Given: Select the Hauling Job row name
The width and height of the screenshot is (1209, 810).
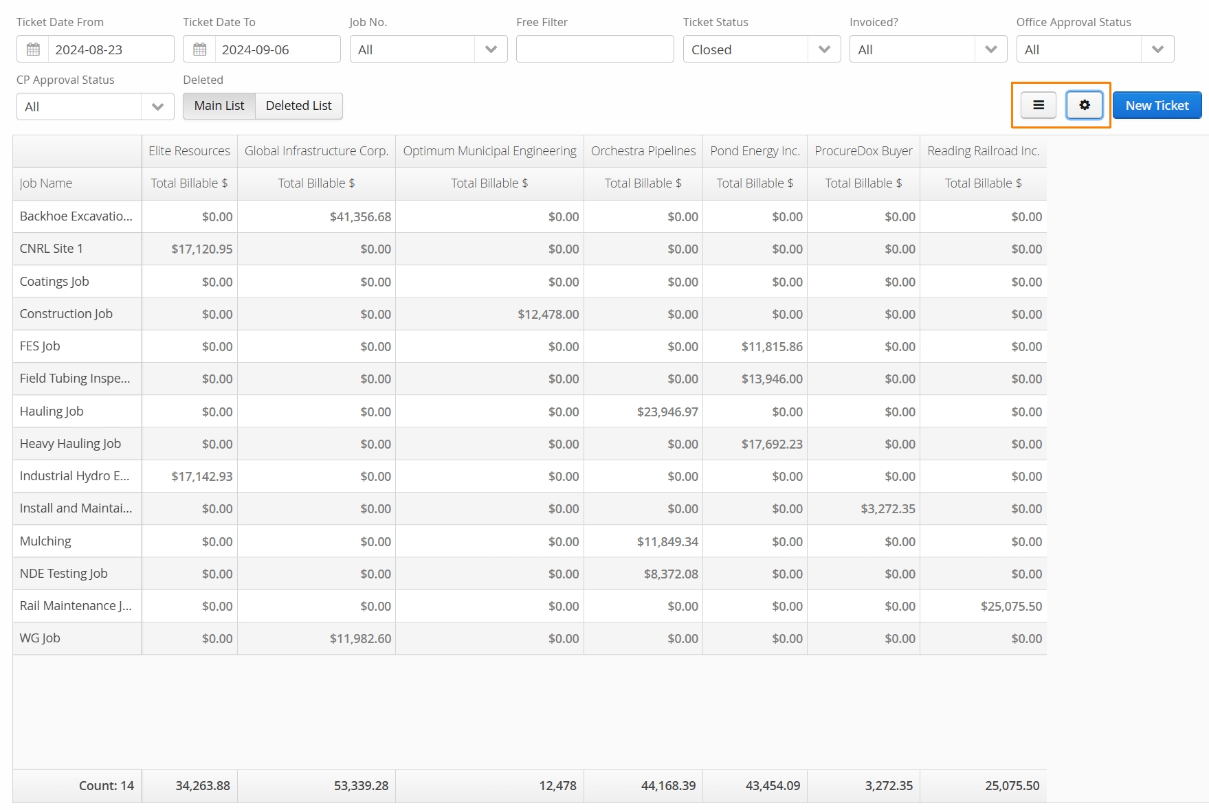Looking at the screenshot, I should pyautogui.click(x=52, y=412).
